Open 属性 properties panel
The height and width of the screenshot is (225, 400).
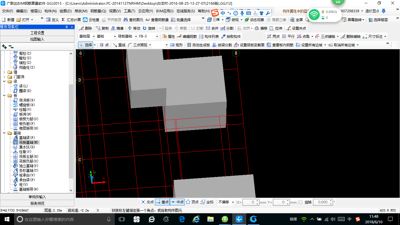(168, 36)
